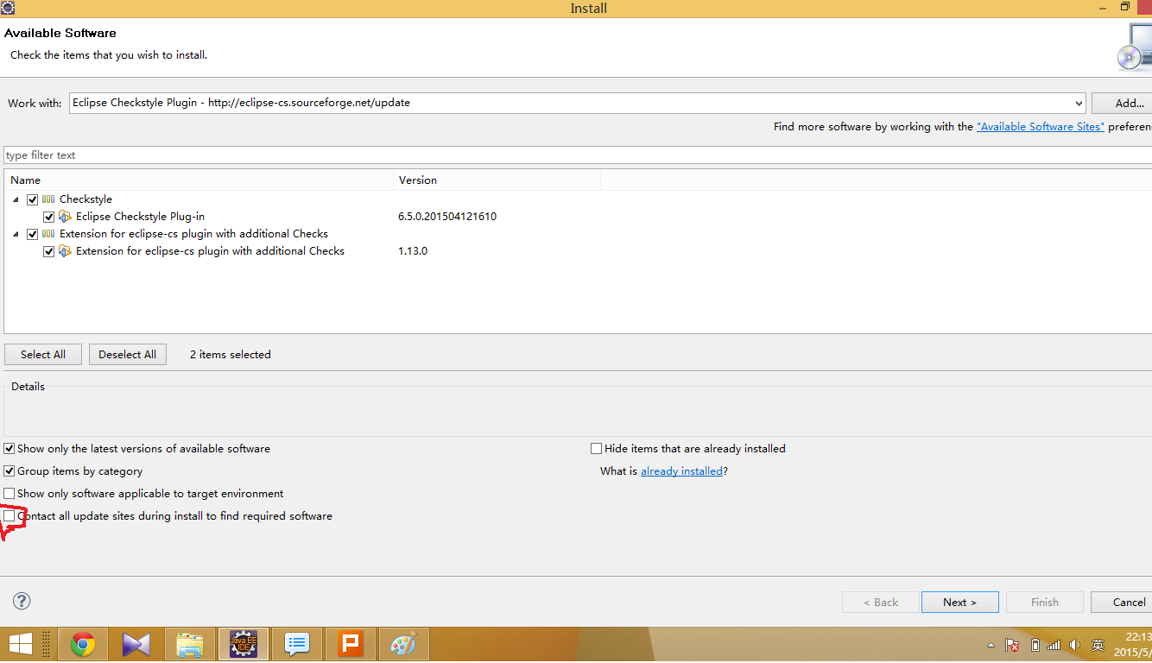The width and height of the screenshot is (1152, 663).
Task: Enable Show only software applicable to target environment
Action: click(x=9, y=494)
